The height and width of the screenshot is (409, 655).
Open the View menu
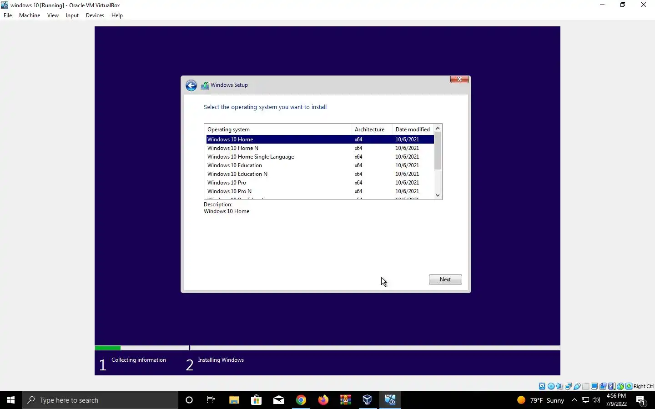tap(53, 15)
